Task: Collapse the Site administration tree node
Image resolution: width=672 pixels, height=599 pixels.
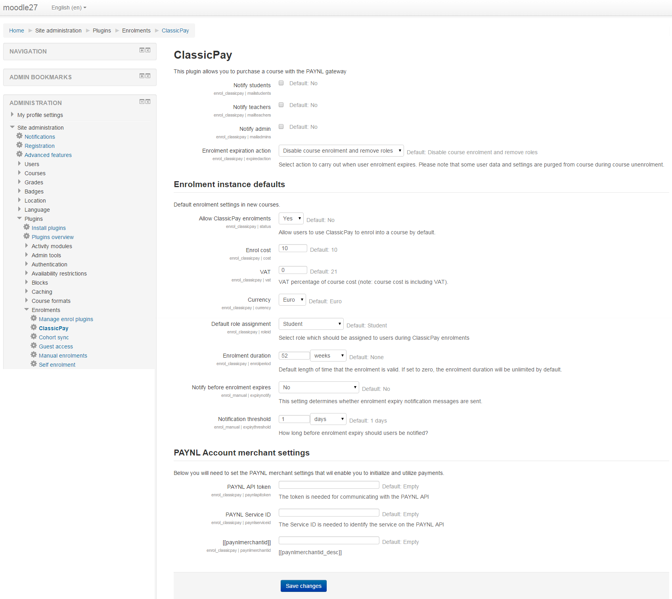Action: (12, 127)
